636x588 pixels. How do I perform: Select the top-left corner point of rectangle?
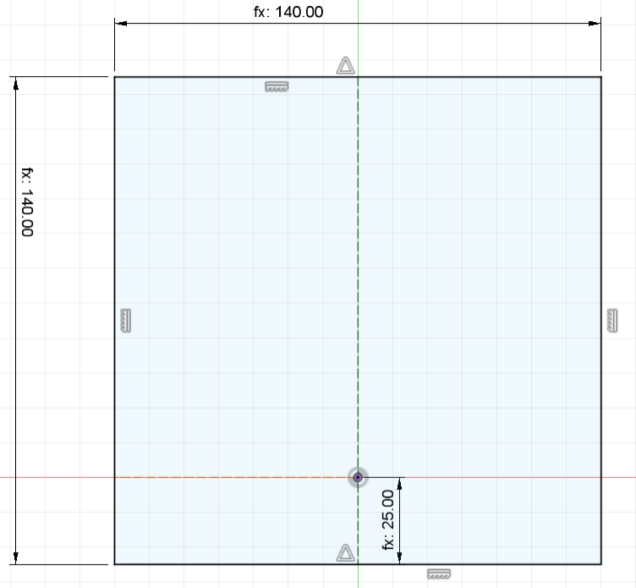click(x=115, y=77)
